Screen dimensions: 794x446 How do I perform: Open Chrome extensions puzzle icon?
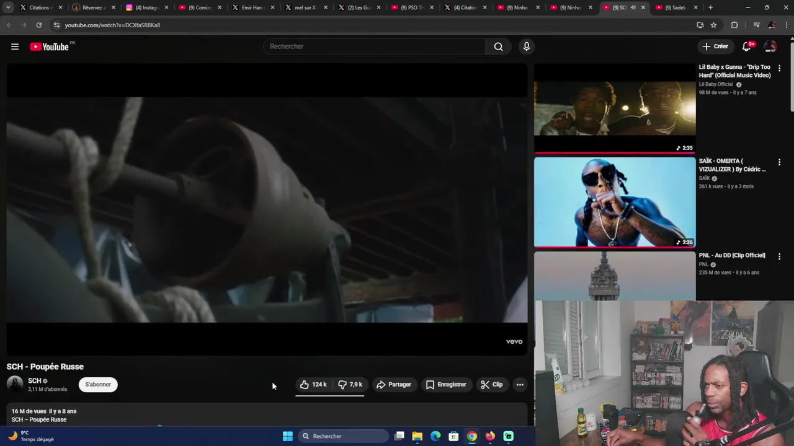tap(734, 25)
